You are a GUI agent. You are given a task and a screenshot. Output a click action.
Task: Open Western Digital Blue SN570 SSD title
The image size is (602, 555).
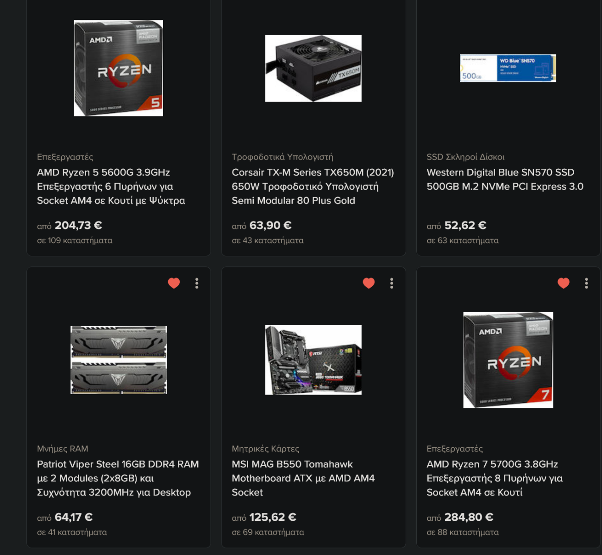(505, 179)
